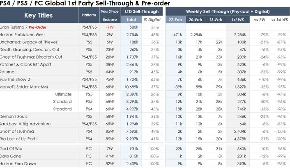Viewport: 290px width, 168px height.
Task: Select the vs PW column header
Action: (259, 20)
